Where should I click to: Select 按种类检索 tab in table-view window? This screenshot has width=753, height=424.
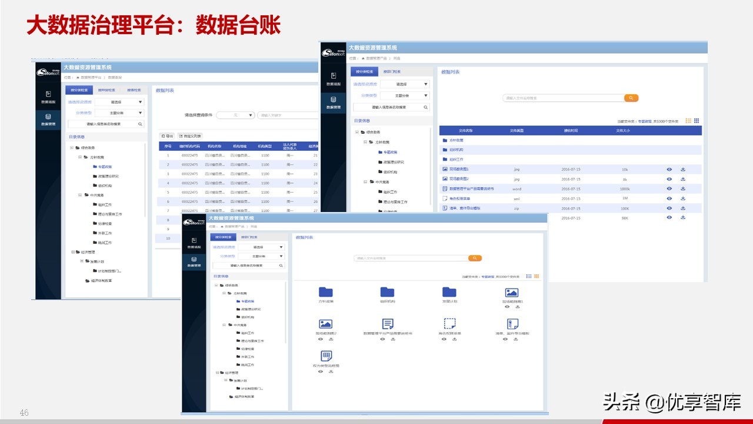(106, 90)
